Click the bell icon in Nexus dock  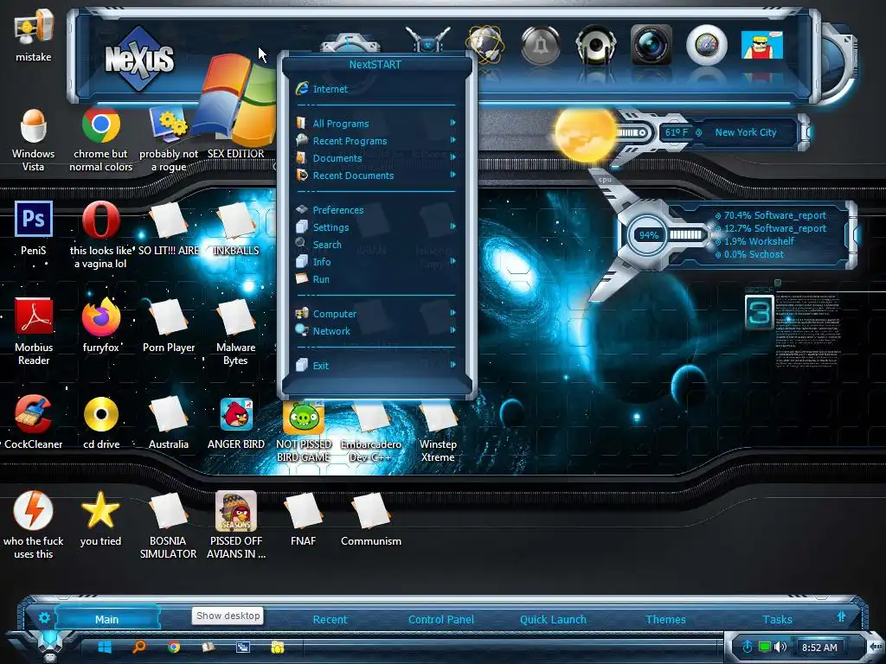(540, 45)
